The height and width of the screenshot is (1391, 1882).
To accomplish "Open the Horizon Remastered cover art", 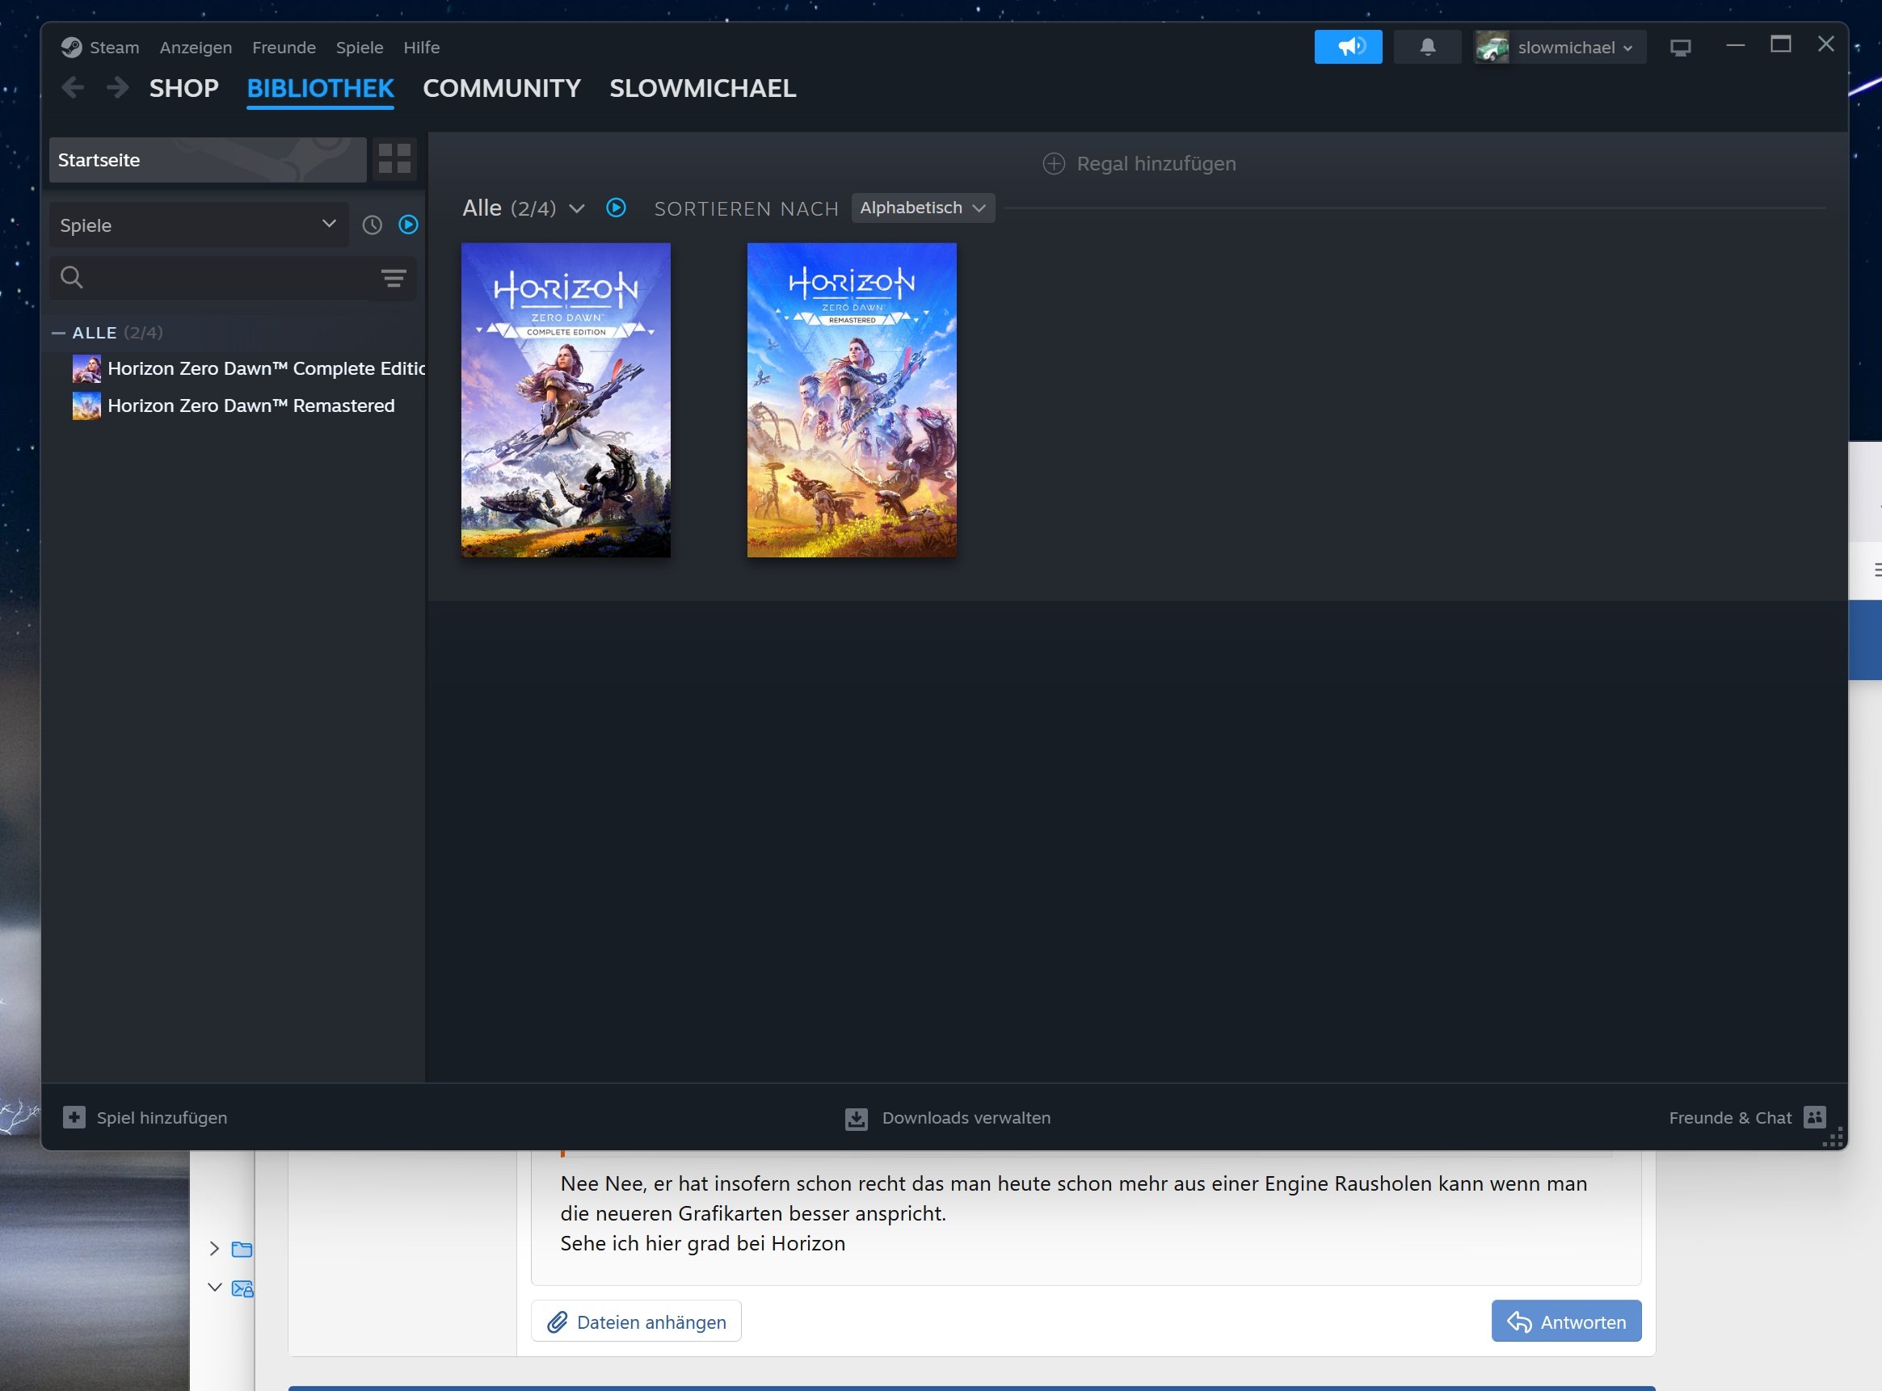I will point(853,400).
